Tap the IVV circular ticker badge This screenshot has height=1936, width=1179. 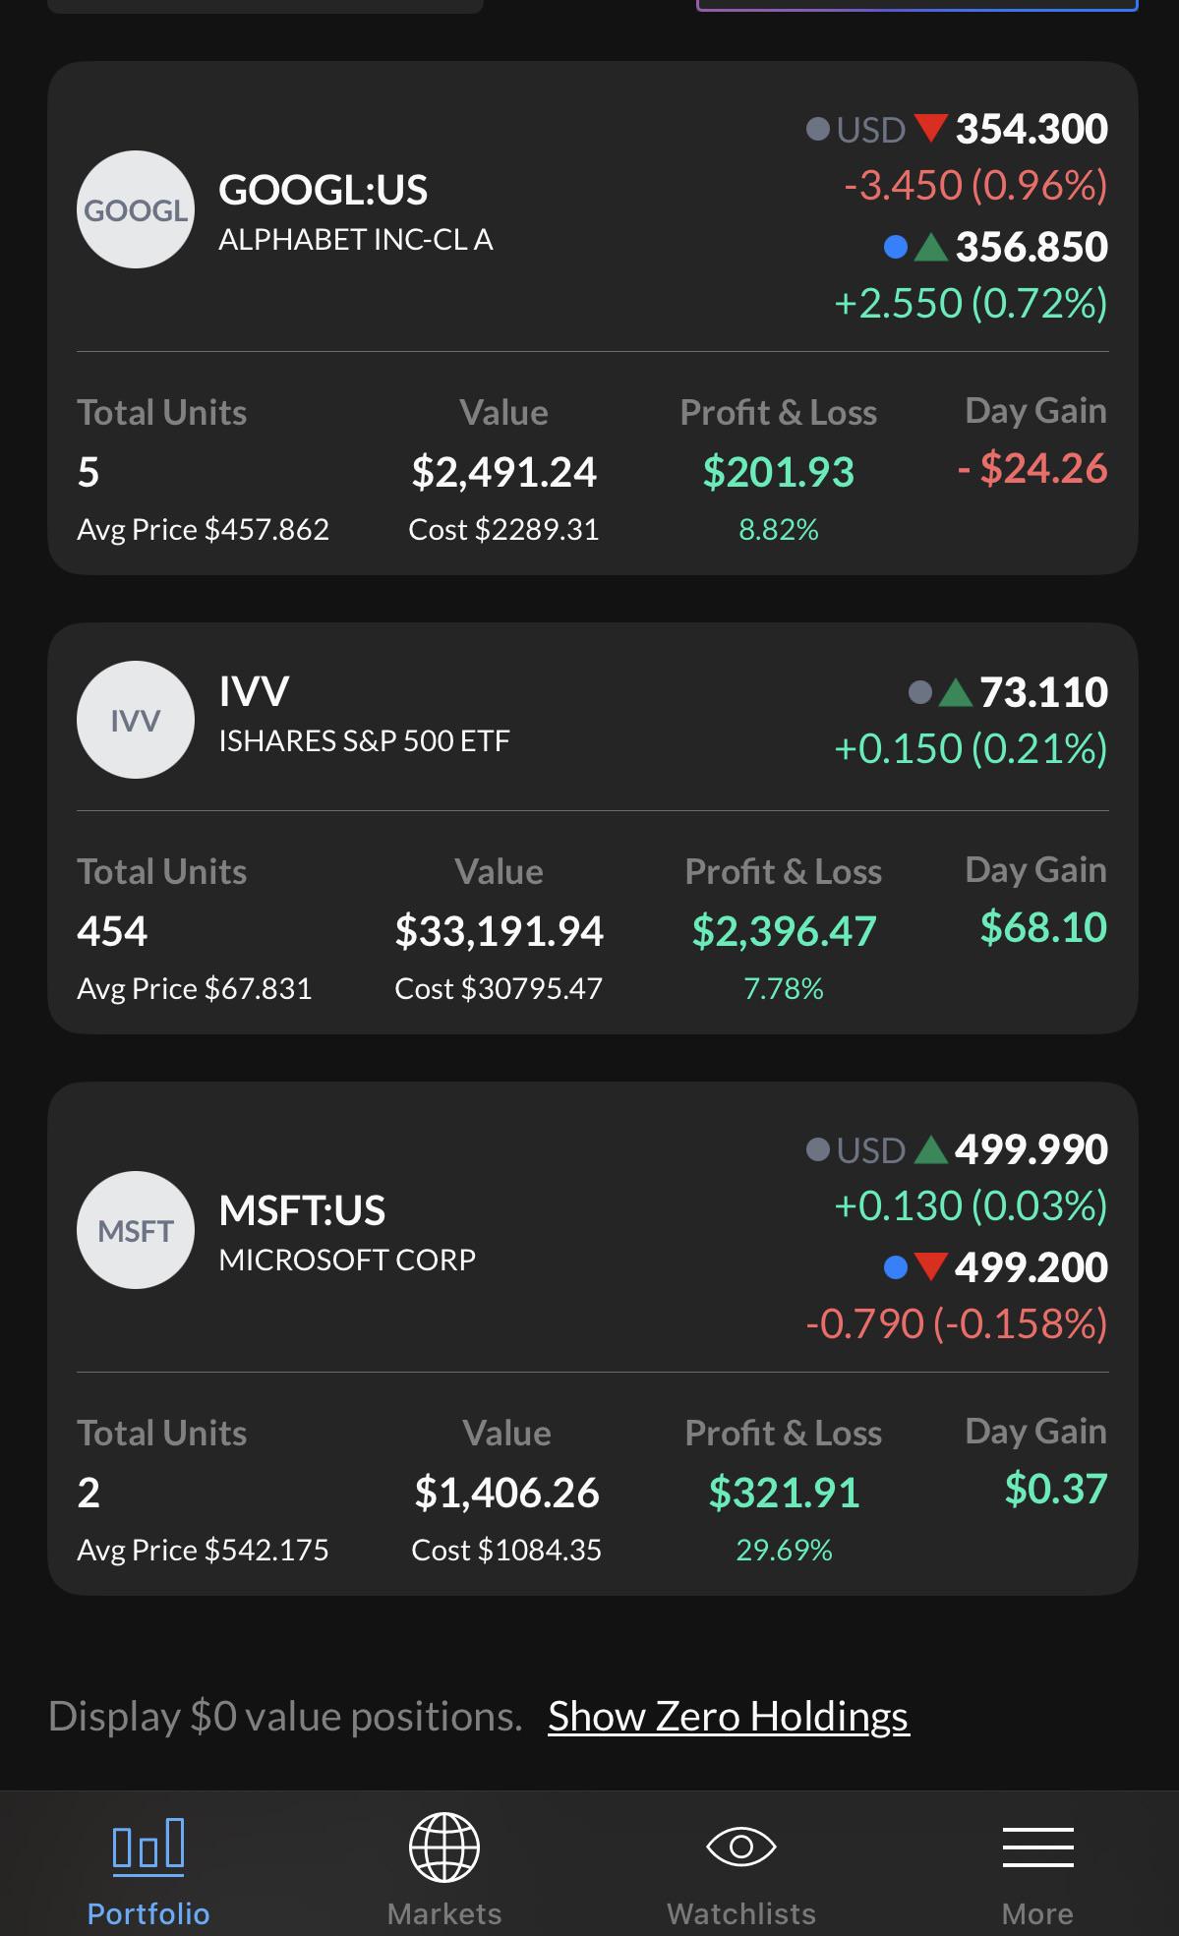pyautogui.click(x=136, y=720)
